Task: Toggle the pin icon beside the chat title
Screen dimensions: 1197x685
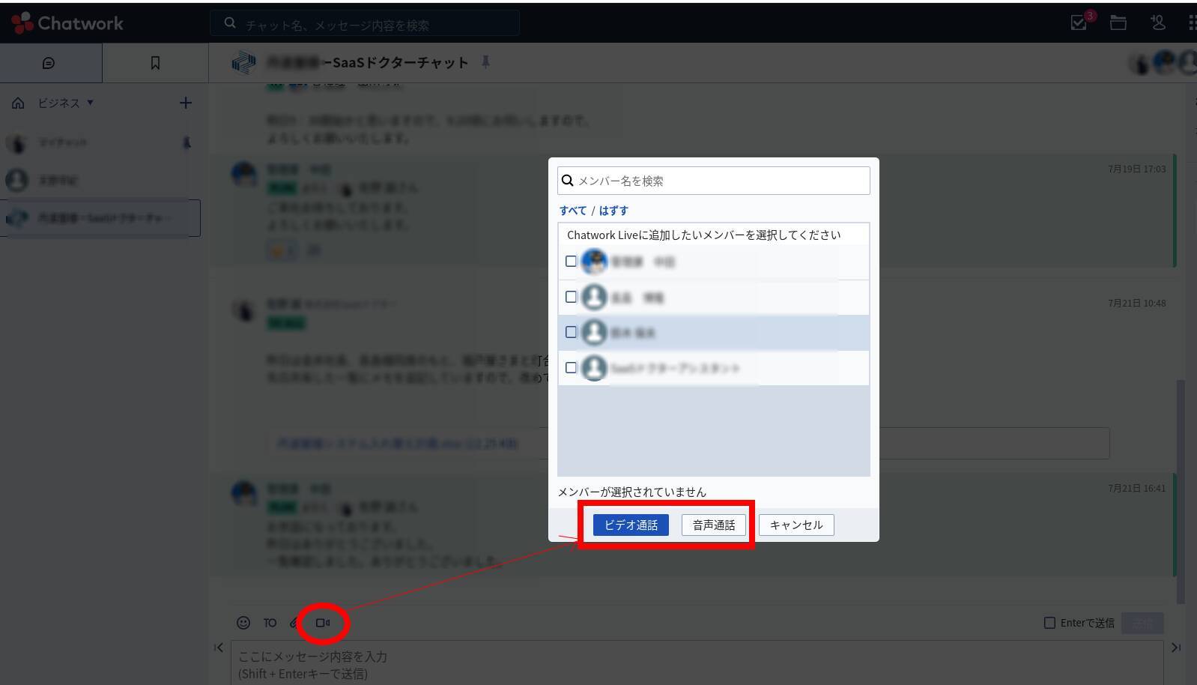Action: click(485, 62)
